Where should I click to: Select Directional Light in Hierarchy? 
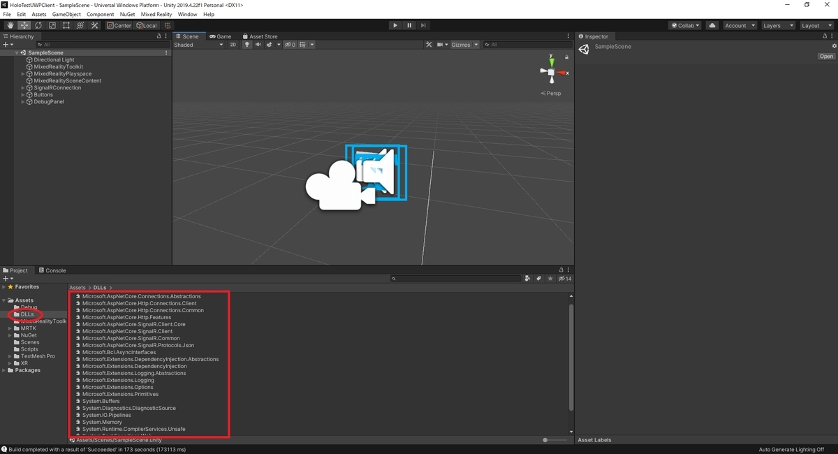pyautogui.click(x=54, y=60)
